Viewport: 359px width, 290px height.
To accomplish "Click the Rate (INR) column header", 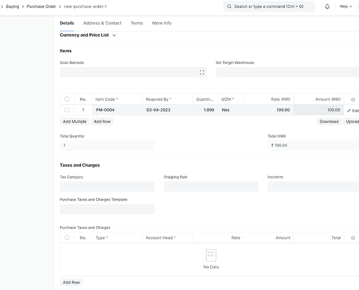I will 268,99.
